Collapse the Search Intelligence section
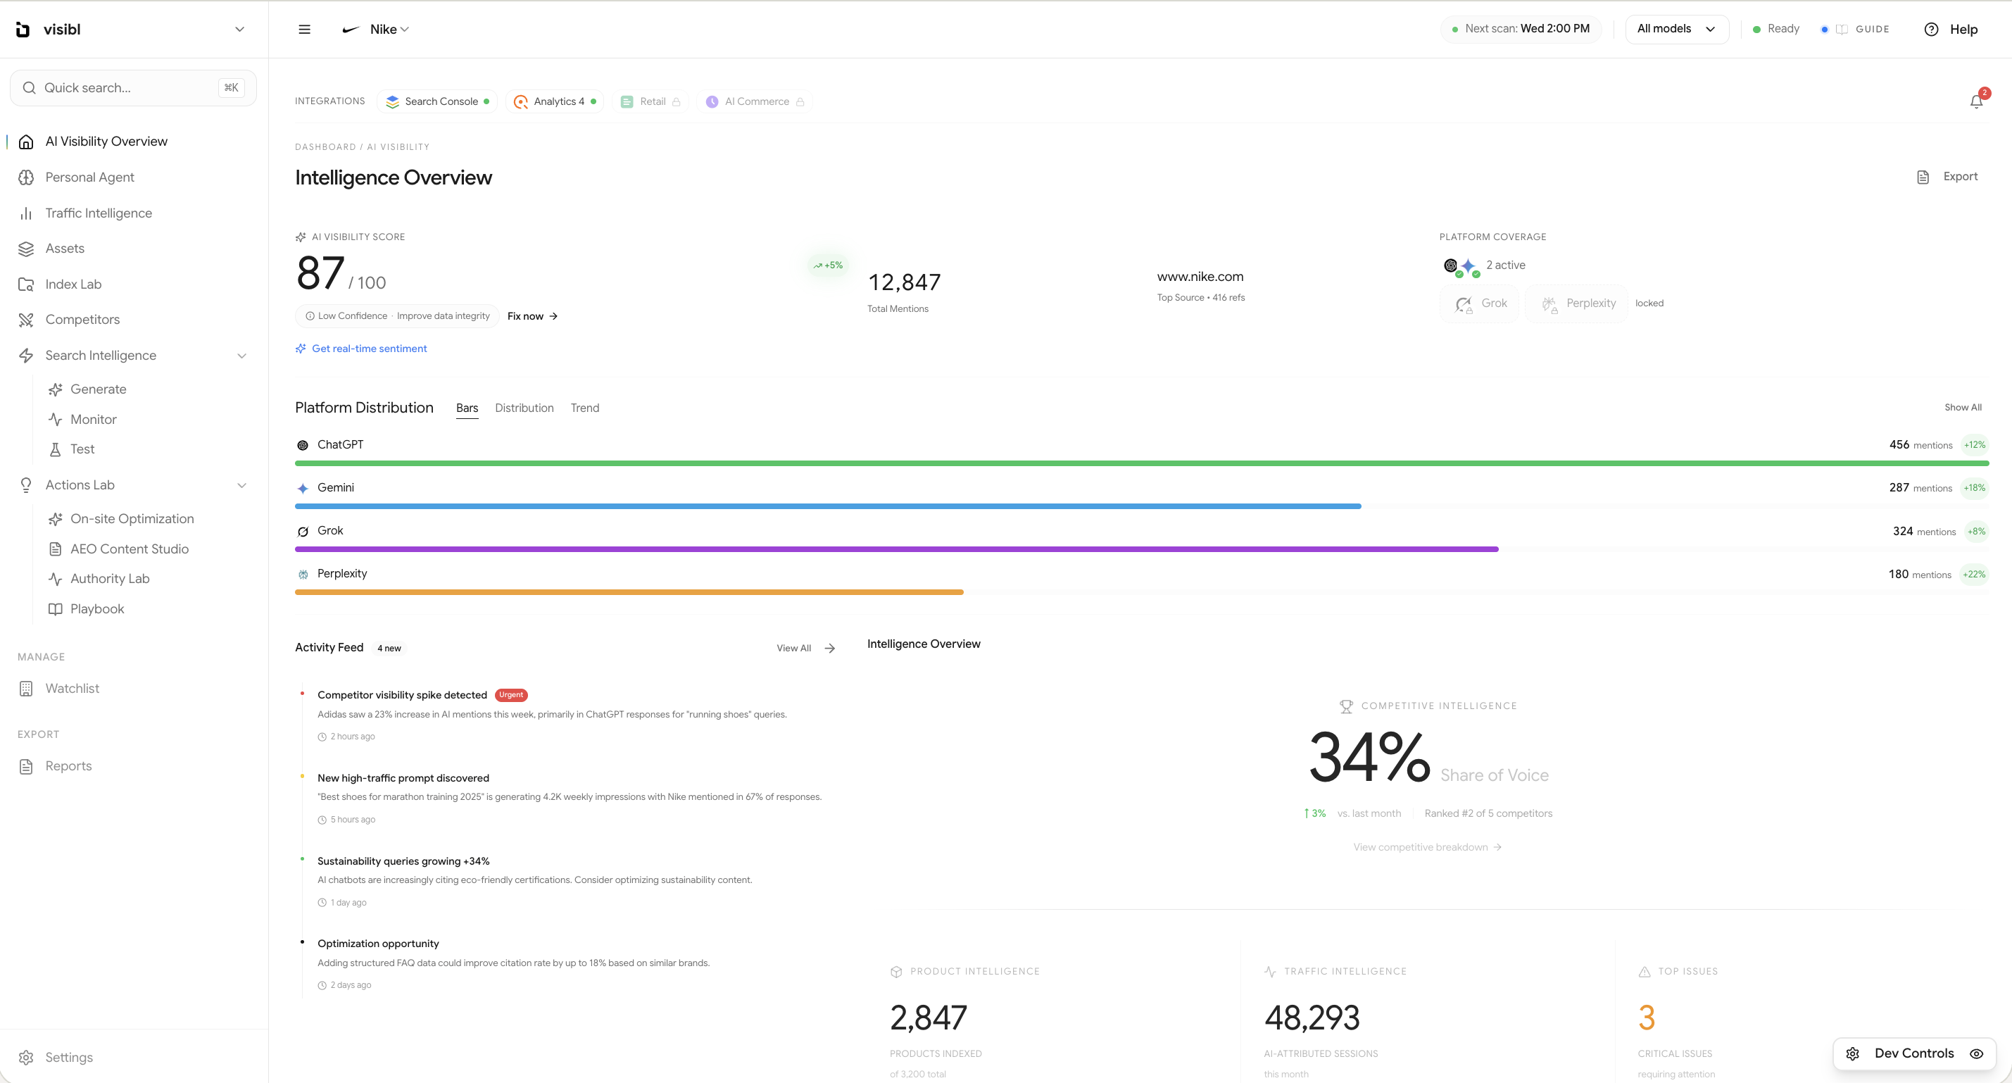Viewport: 2012px width, 1083px height. point(242,356)
